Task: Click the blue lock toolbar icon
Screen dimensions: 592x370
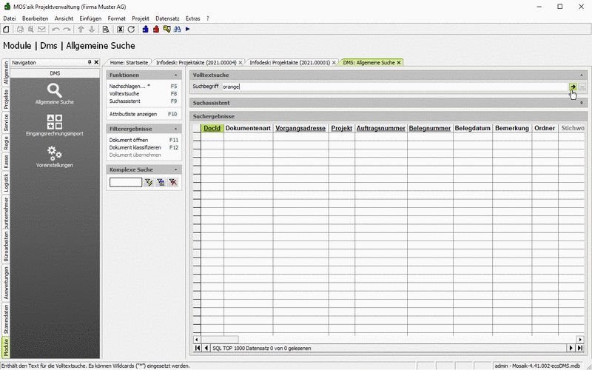Action: [x=145, y=29]
